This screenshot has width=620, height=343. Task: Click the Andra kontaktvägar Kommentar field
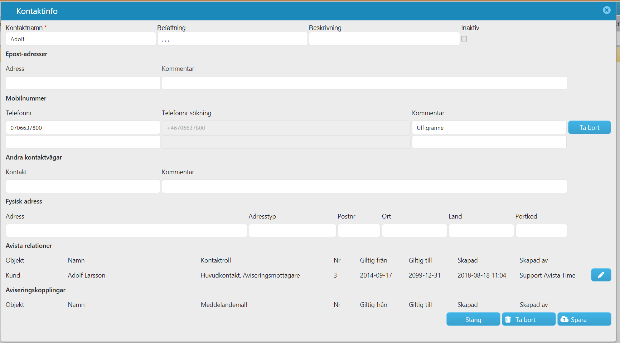(x=364, y=186)
